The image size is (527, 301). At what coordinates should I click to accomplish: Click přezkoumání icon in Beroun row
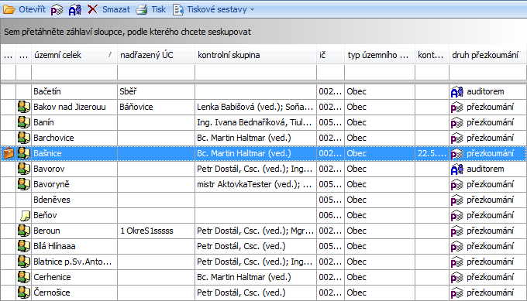pos(457,231)
